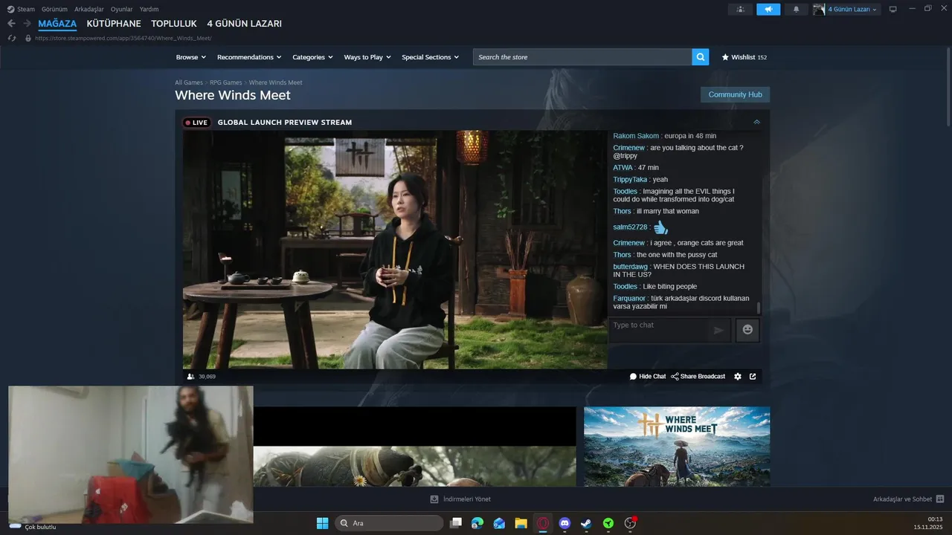Open Opera browser from the taskbar
Screen dimensions: 952x535
coord(543,523)
